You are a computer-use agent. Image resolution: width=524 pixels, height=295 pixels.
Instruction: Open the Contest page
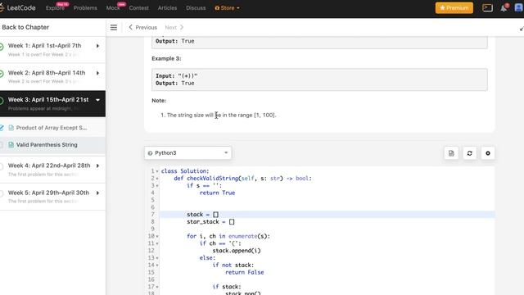point(138,7)
